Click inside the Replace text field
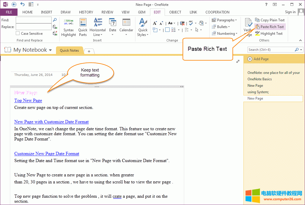Screen dimensions: 305x205 pyautogui.click(x=34, y=27)
